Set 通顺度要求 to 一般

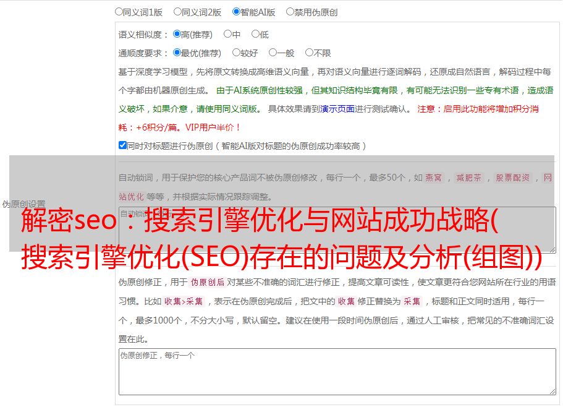click(x=273, y=53)
